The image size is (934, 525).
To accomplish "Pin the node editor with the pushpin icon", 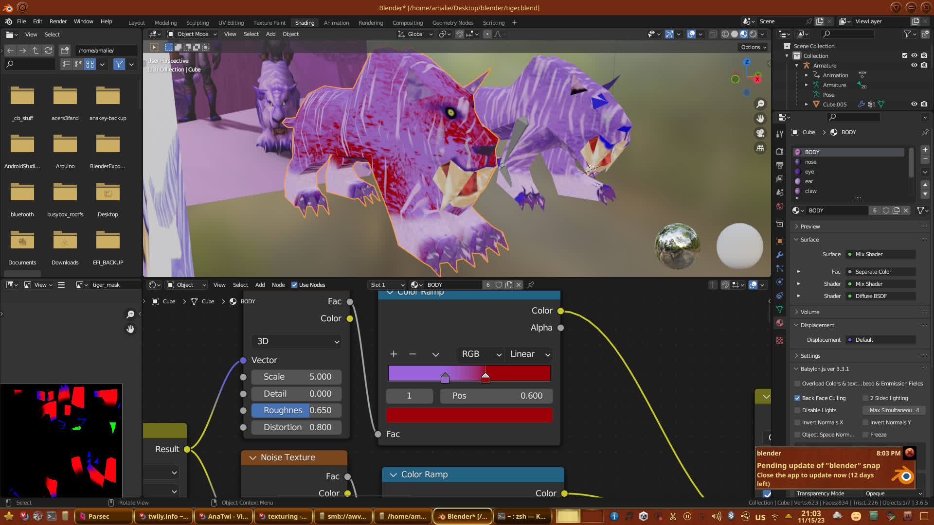I will (531, 285).
